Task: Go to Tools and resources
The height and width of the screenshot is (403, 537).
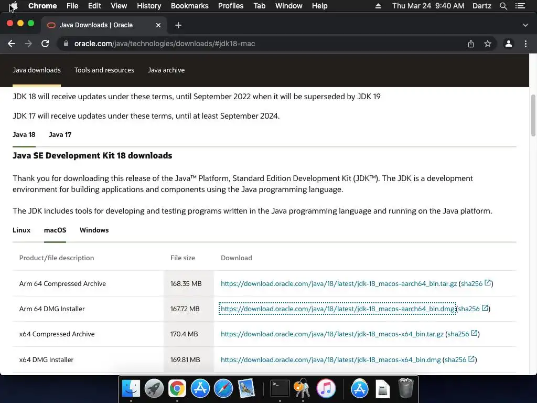Action: coord(104,70)
